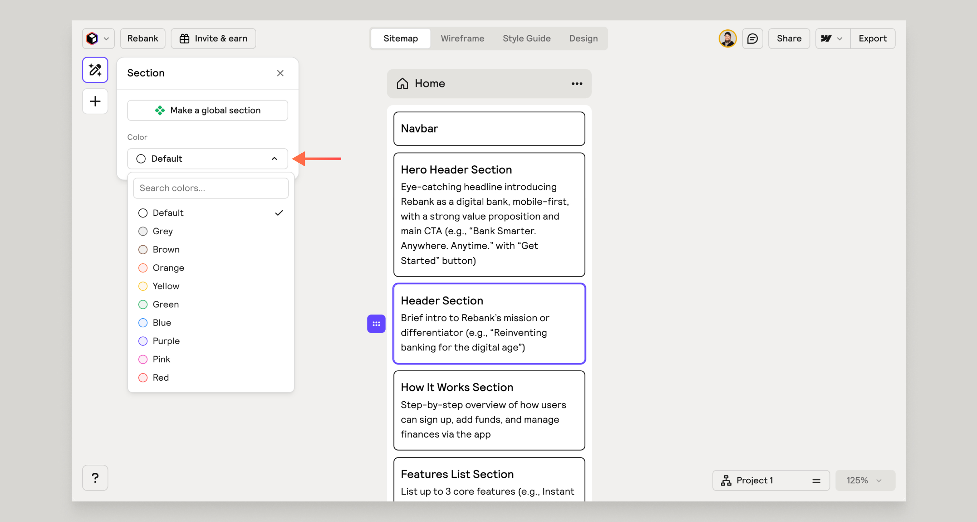Click the Home page three-dots menu
Viewport: 977px width, 522px height.
576,84
